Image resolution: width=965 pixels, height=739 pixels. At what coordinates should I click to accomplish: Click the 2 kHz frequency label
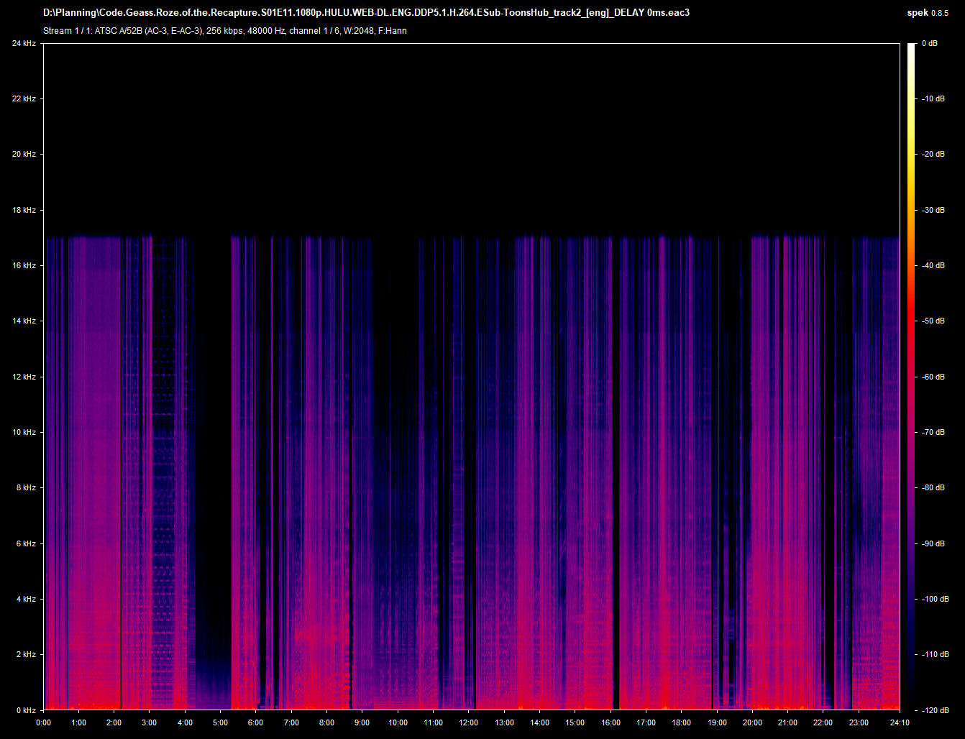(x=26, y=654)
